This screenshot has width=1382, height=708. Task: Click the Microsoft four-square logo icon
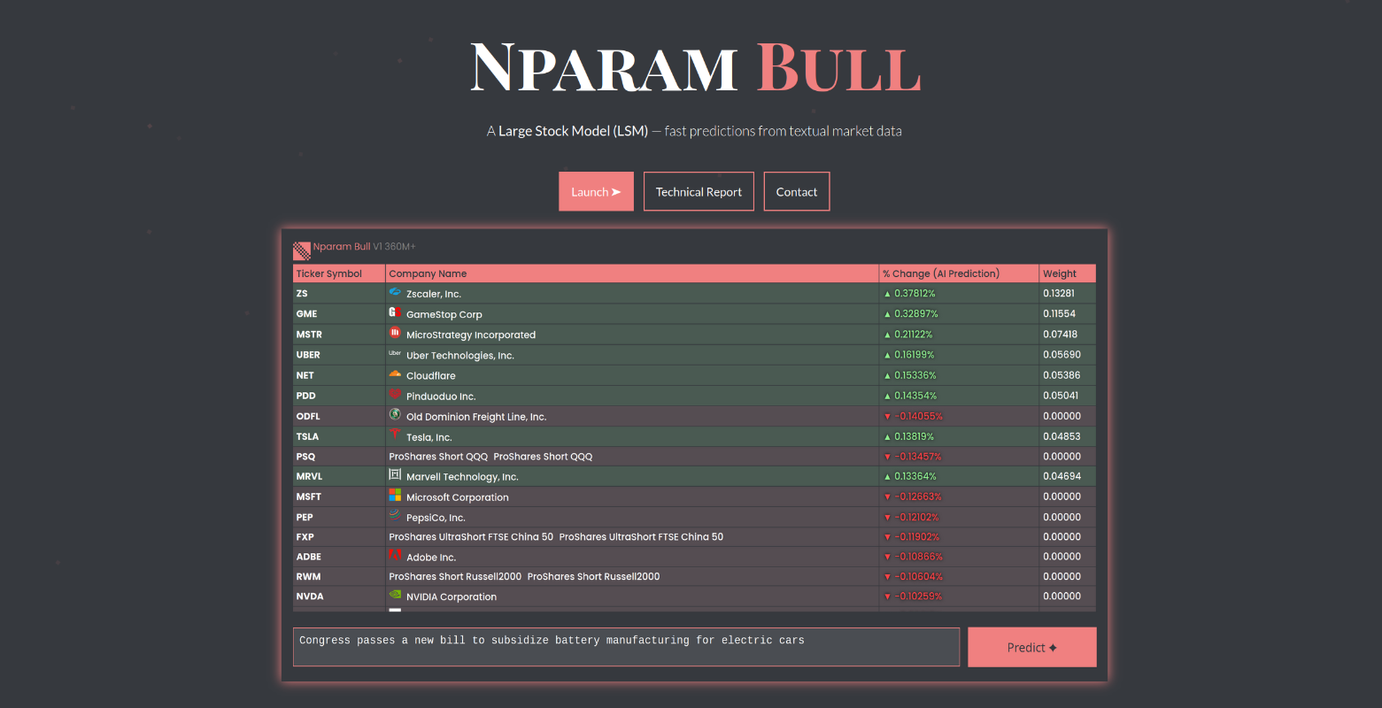pyautogui.click(x=395, y=496)
